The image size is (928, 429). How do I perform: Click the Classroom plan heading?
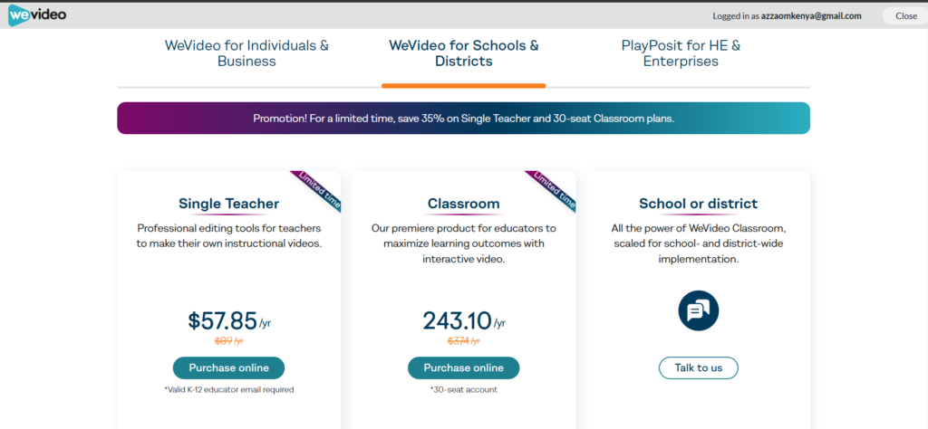click(x=463, y=204)
